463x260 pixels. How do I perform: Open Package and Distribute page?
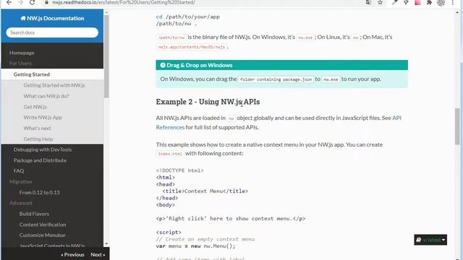click(40, 160)
